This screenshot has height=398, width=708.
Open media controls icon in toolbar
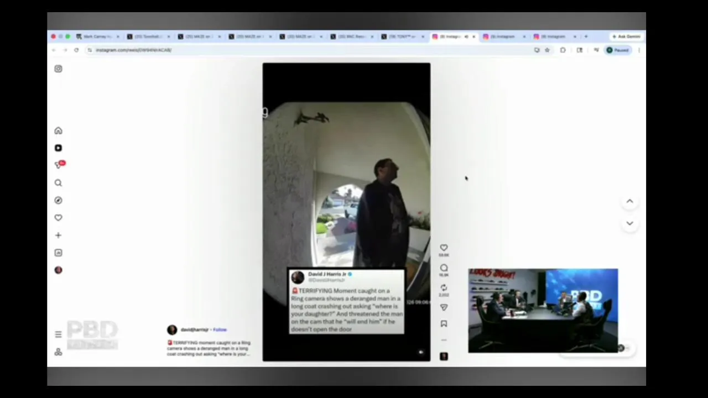(x=596, y=50)
